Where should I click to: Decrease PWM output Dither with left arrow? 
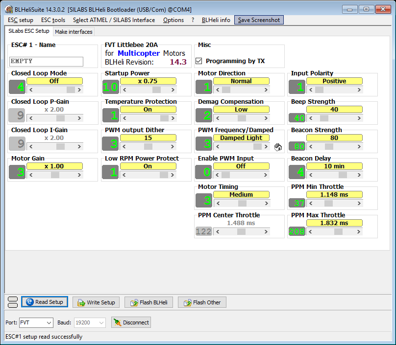click(124, 146)
